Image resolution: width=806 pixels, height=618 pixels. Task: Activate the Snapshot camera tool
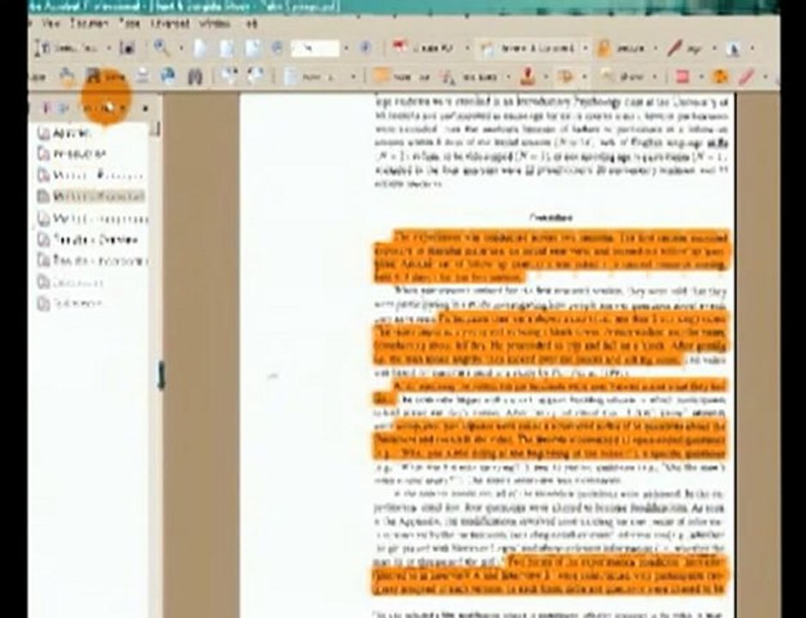128,48
